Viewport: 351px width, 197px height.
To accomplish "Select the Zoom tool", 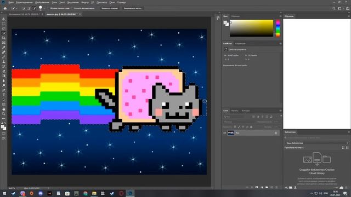I will (x=4, y=114).
